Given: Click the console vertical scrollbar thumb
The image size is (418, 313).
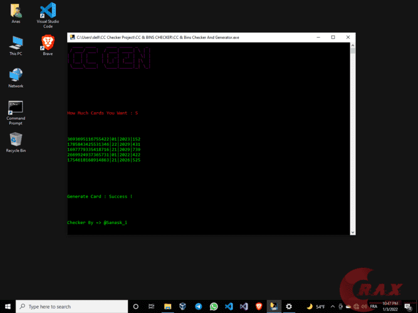Looking at the screenshot, I should tap(353, 51).
